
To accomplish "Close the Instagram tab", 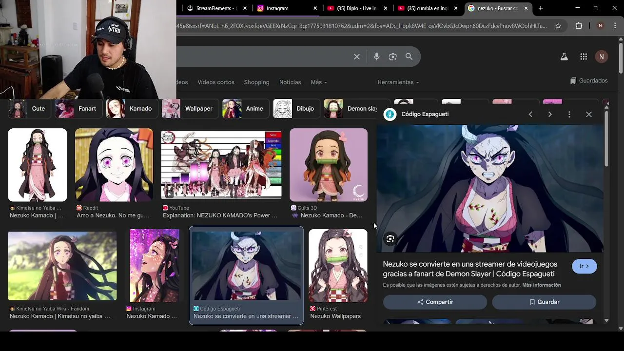I will [x=315, y=8].
